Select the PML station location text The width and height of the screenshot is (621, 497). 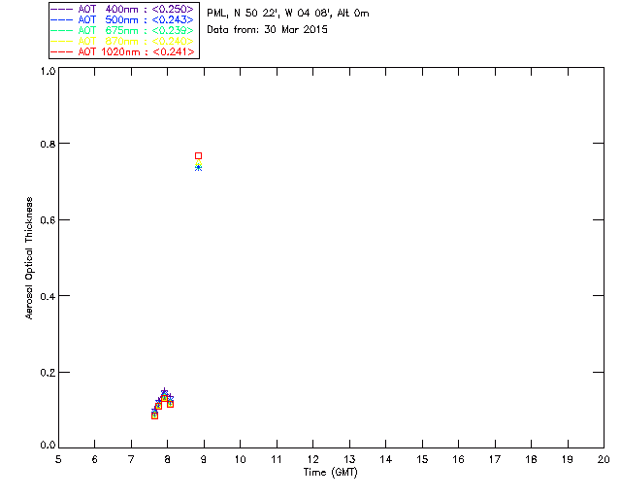pos(288,13)
